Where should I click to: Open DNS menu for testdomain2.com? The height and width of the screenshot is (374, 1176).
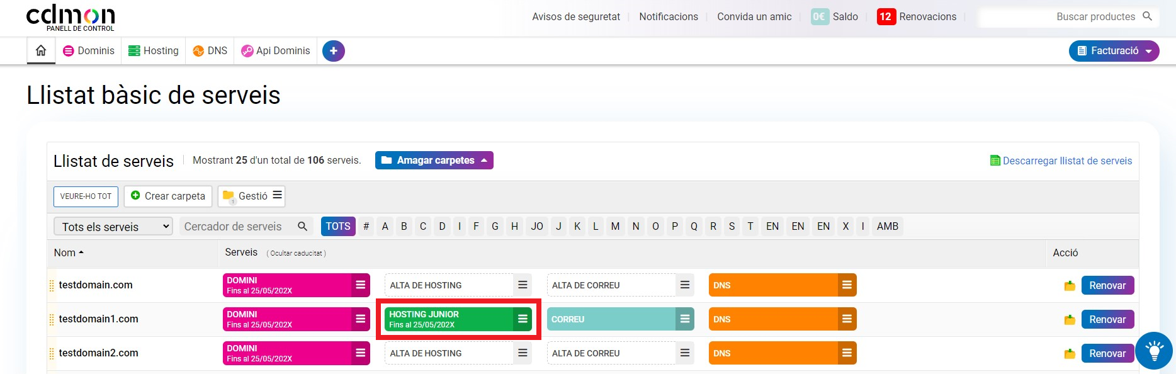click(x=847, y=353)
